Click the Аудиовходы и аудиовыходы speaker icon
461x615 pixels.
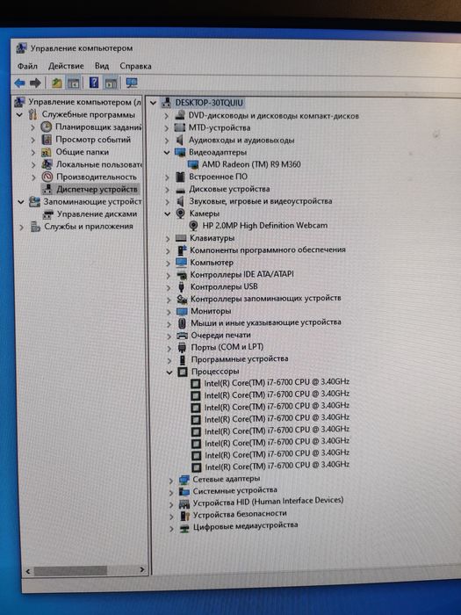(180, 140)
